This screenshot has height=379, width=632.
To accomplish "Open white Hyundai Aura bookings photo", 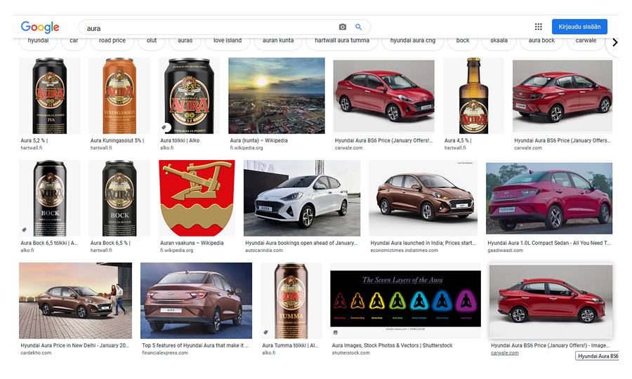I will pos(302,198).
